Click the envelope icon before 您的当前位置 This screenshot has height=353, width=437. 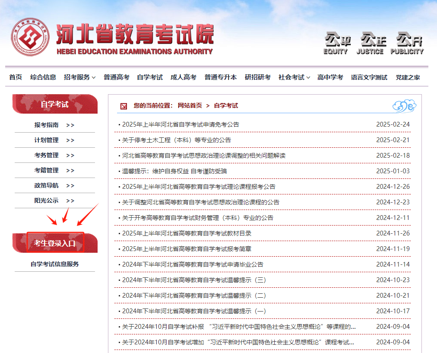click(122, 105)
